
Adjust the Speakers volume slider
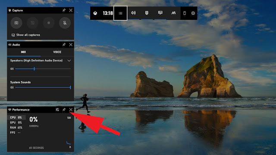43,69
